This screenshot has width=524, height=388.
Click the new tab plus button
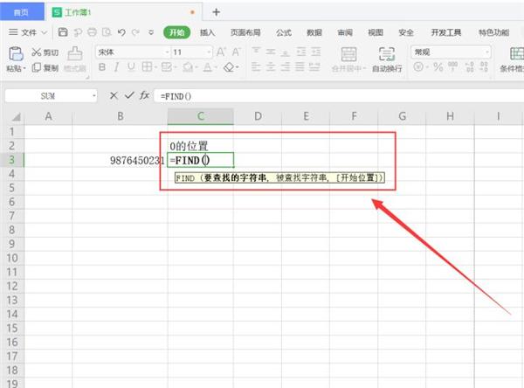pos(217,11)
